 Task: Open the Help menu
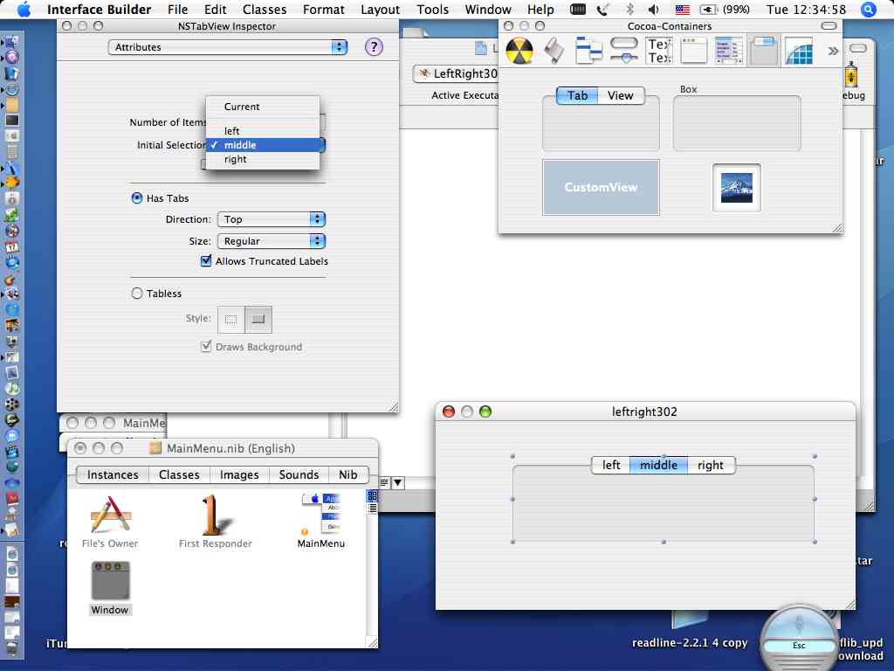click(x=540, y=10)
